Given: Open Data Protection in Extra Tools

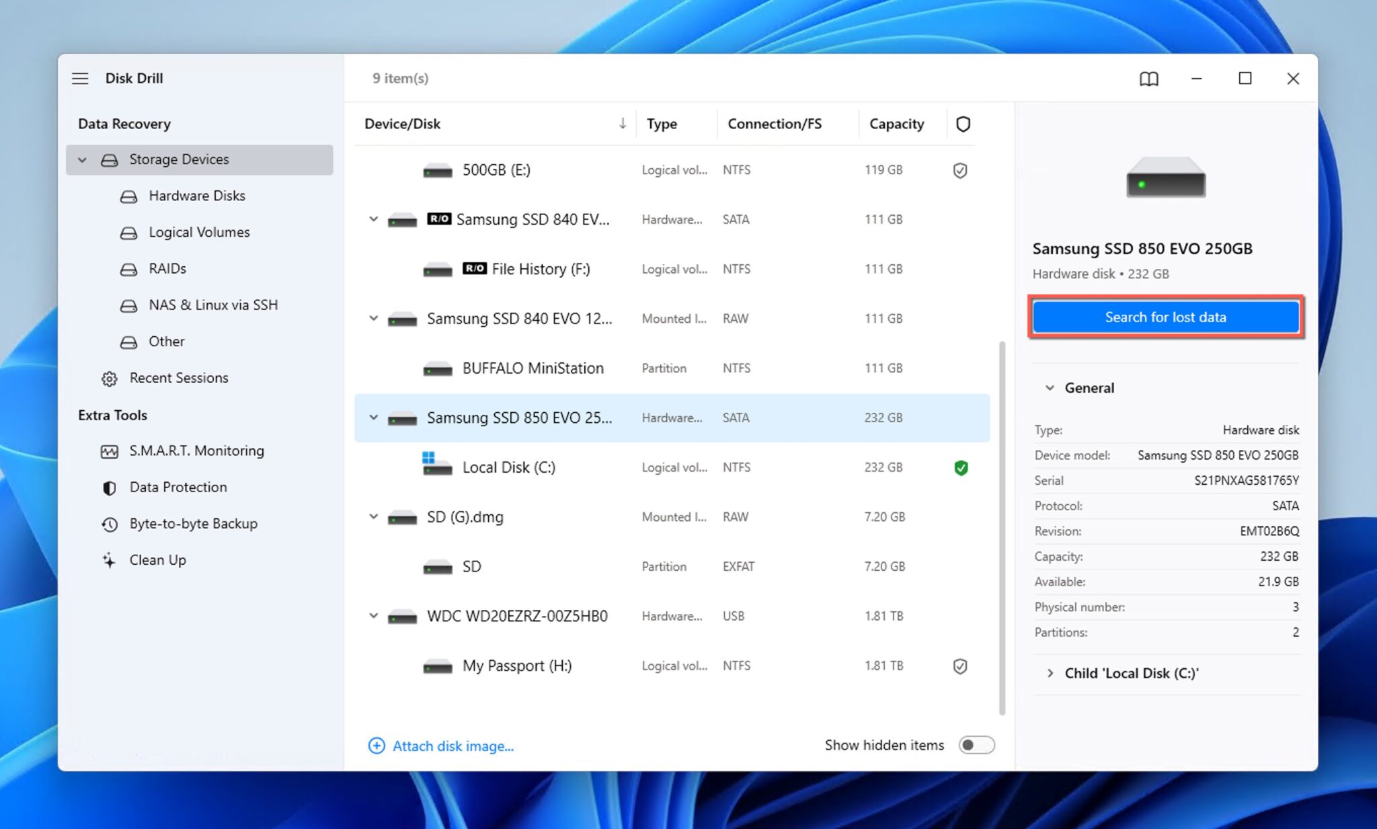Looking at the screenshot, I should point(178,487).
